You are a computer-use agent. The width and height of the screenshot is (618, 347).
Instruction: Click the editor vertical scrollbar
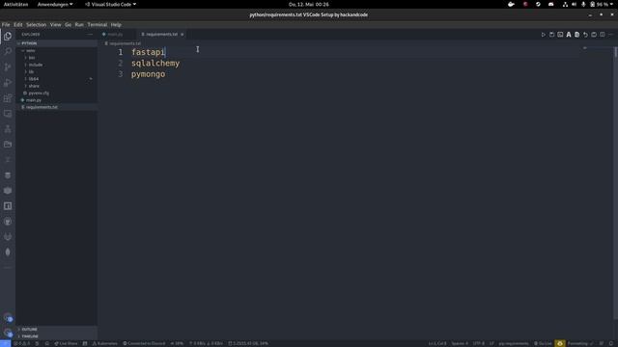(616, 183)
